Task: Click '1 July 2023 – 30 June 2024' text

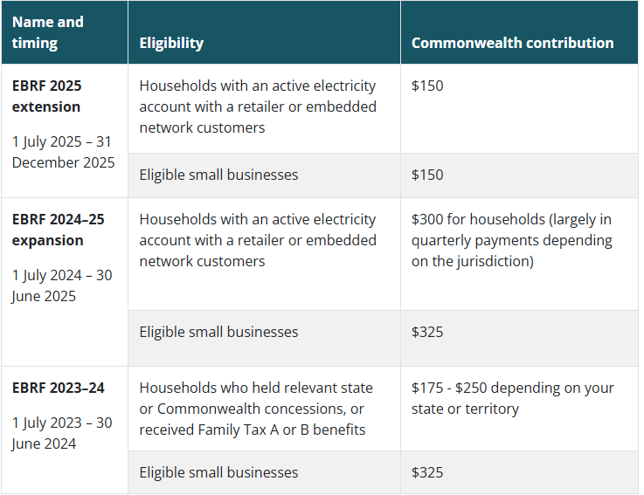Action: pyautogui.click(x=62, y=433)
